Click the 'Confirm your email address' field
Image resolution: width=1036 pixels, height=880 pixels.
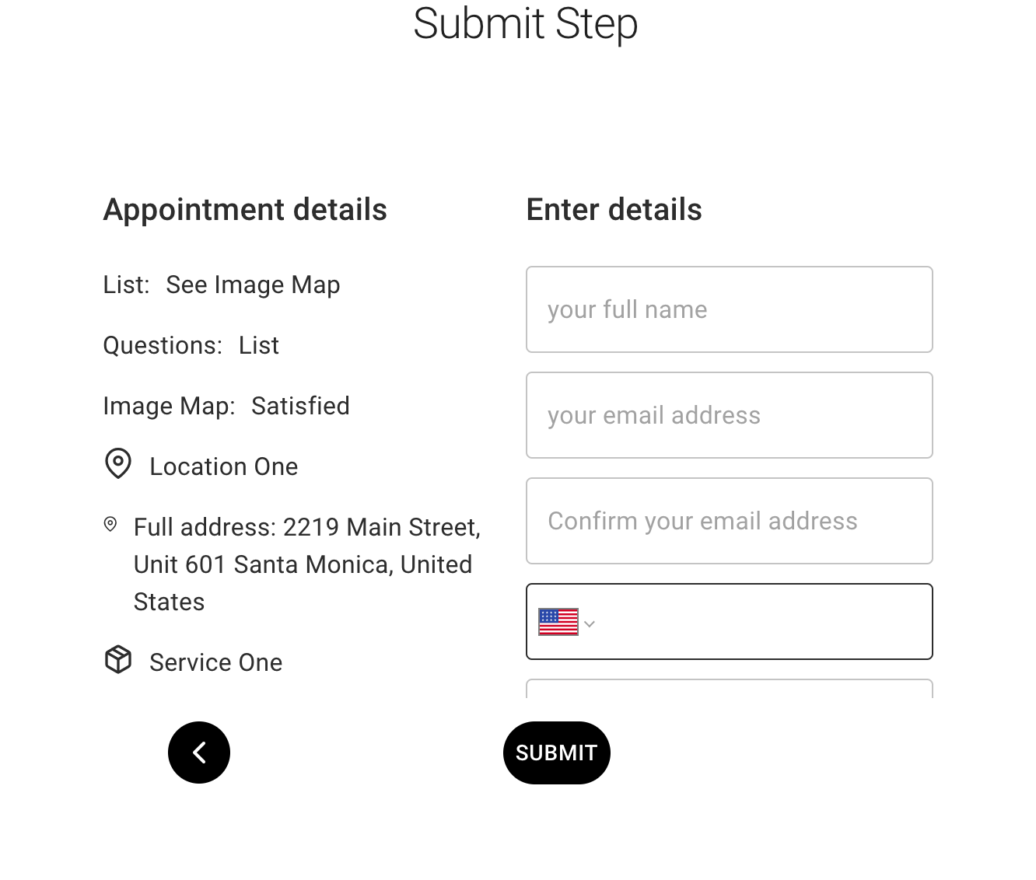pyautogui.click(x=730, y=521)
